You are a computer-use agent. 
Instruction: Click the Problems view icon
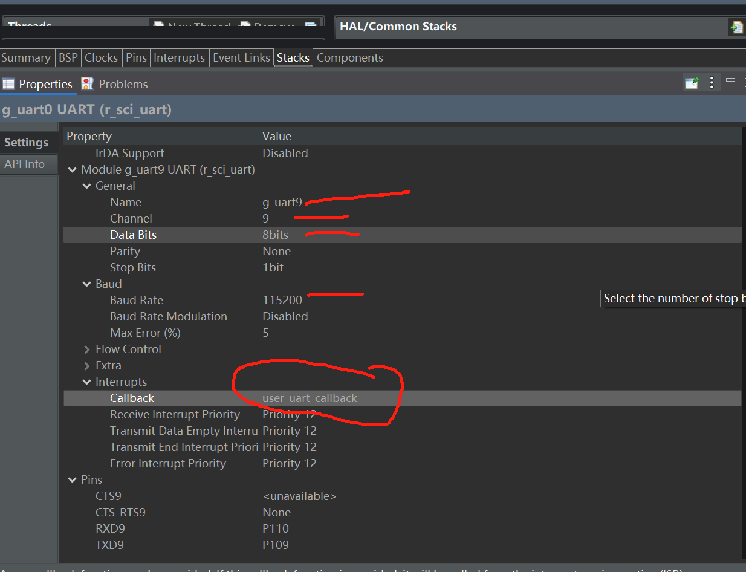(x=88, y=84)
